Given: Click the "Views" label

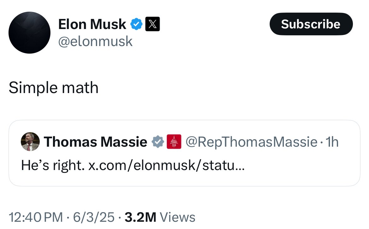Looking at the screenshot, I should (x=178, y=217).
